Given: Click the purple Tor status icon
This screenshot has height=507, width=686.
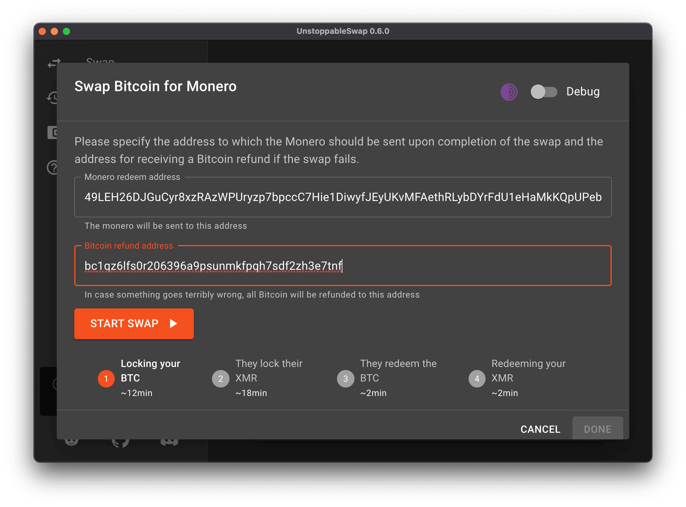Looking at the screenshot, I should pos(509,92).
